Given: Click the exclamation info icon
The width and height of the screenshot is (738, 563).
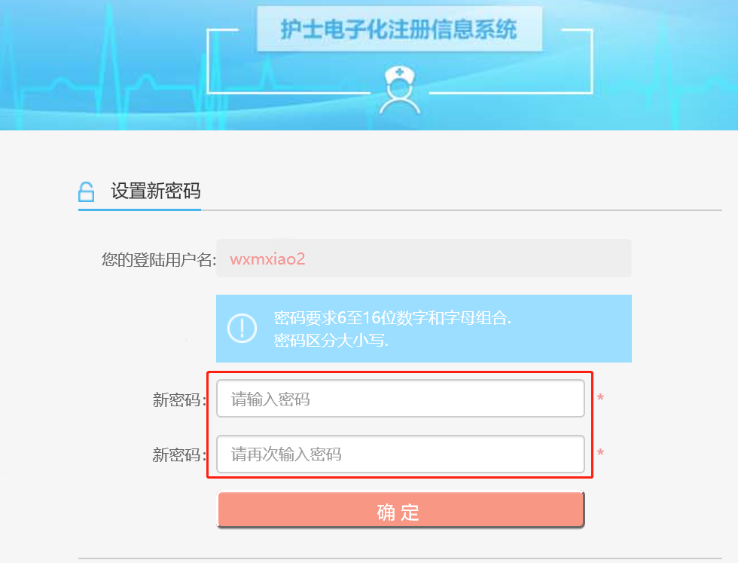Looking at the screenshot, I should (242, 328).
